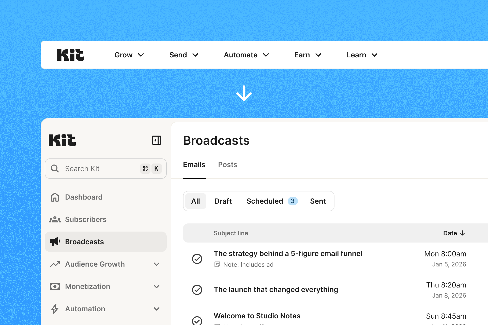Click sent checkmark for 5-figure email funnel
488x325 pixels.
[197, 259]
